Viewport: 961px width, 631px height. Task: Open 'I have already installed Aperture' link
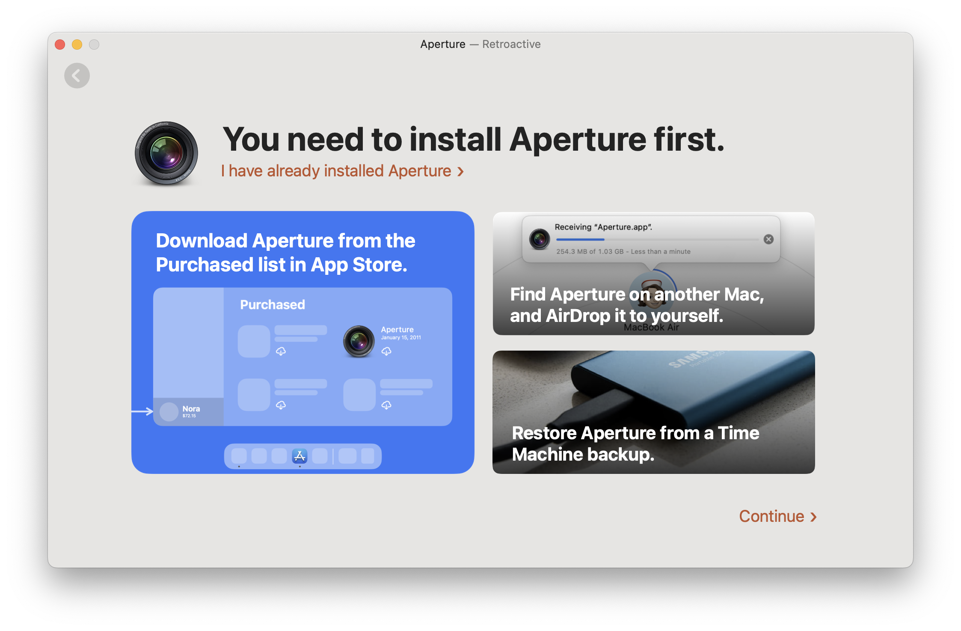(x=336, y=171)
